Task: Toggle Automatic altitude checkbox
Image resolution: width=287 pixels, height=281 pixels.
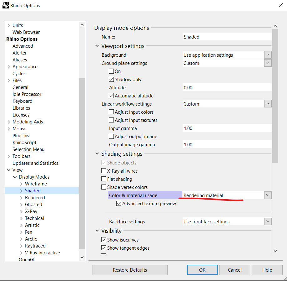Action: coord(111,96)
